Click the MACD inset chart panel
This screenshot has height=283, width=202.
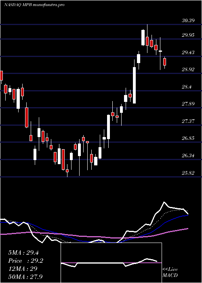[x=111, y=263]
